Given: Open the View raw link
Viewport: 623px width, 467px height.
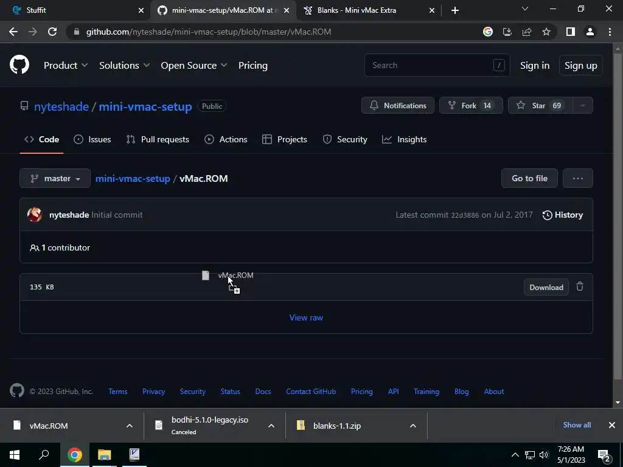Looking at the screenshot, I should pos(306,317).
